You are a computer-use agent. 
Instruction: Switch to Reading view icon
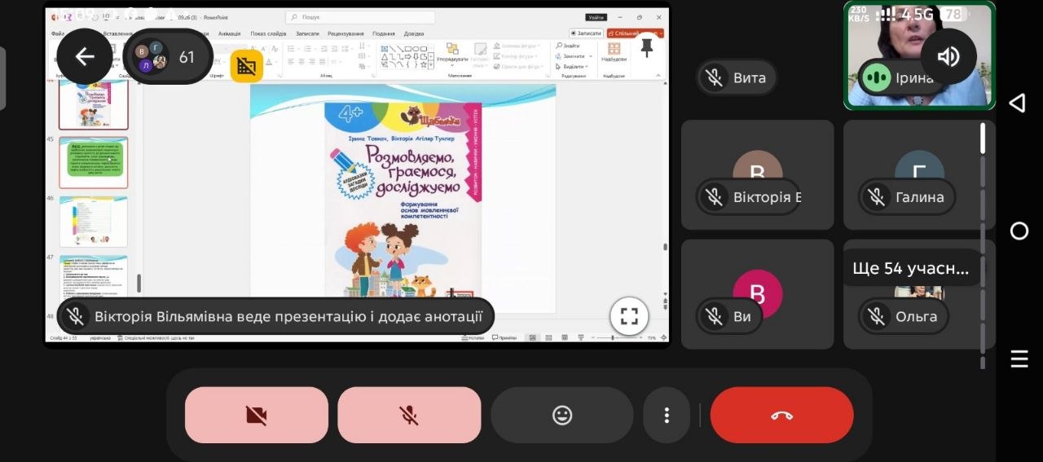564,337
